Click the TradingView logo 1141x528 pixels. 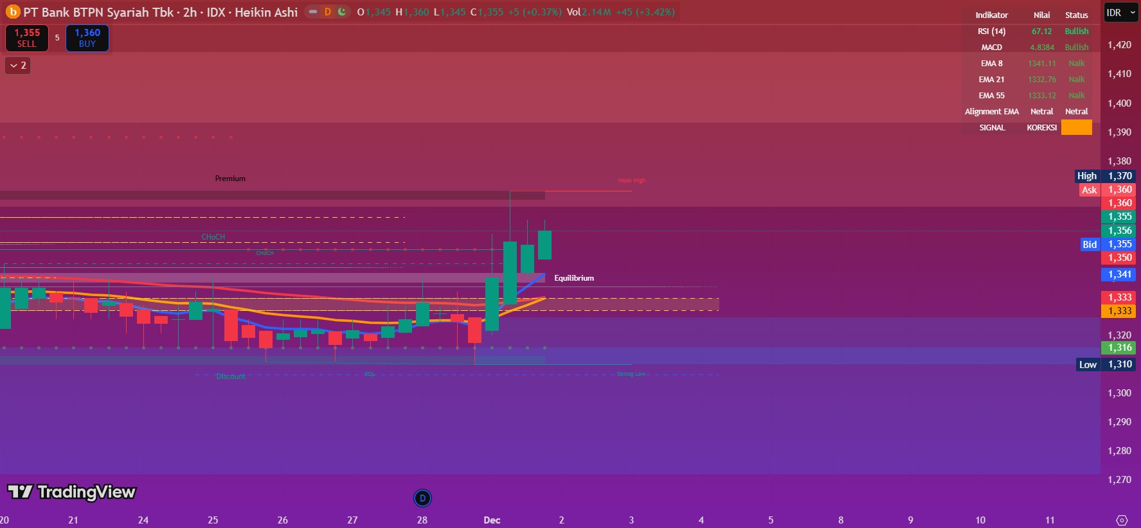click(x=72, y=492)
